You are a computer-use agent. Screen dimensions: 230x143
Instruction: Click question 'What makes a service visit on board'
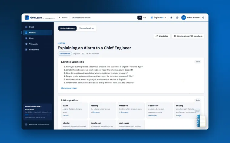pos(100,82)
